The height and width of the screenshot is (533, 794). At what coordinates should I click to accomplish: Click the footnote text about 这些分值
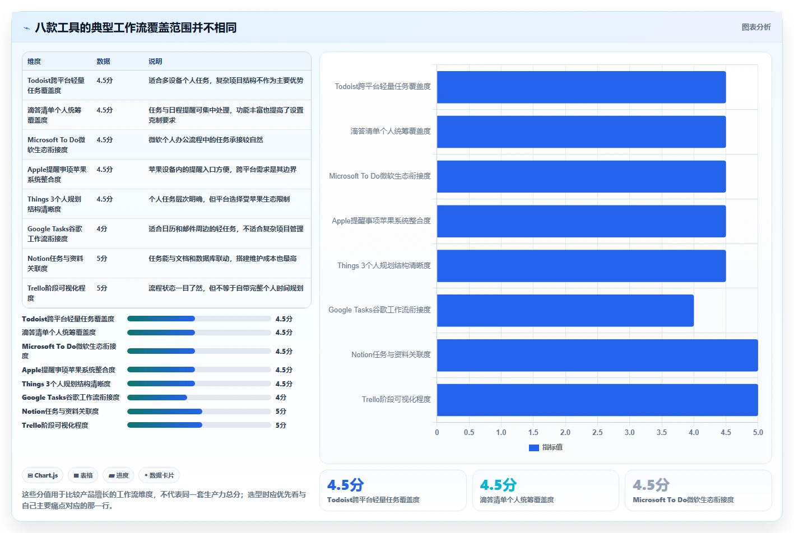164,500
